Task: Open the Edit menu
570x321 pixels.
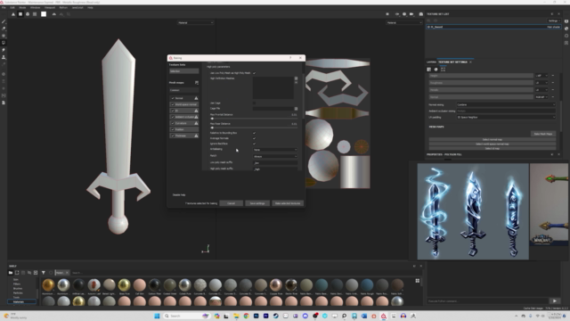Action: pyautogui.click(x=12, y=7)
